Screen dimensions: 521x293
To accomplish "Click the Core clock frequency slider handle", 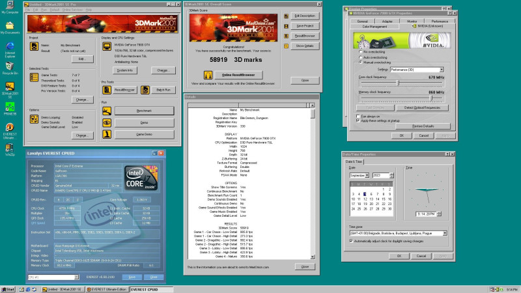I will 397,83.
